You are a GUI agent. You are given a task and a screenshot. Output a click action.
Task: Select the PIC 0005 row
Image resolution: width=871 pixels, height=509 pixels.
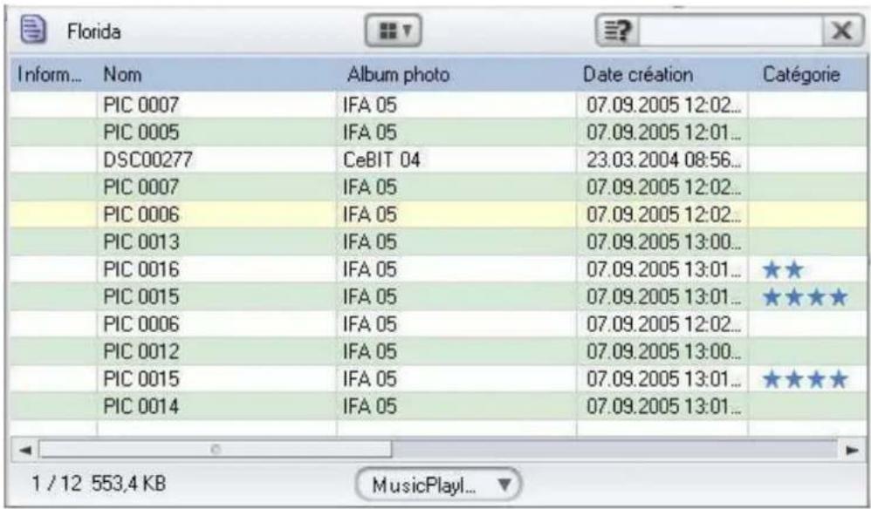coord(439,132)
